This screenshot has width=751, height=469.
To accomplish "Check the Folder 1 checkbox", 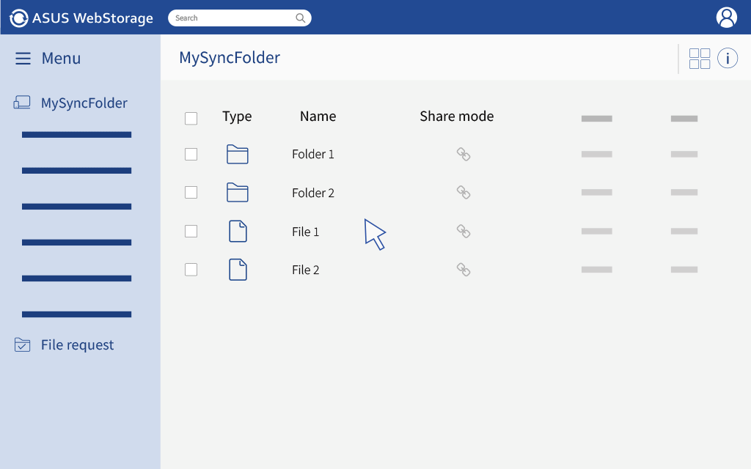I will (191, 154).
